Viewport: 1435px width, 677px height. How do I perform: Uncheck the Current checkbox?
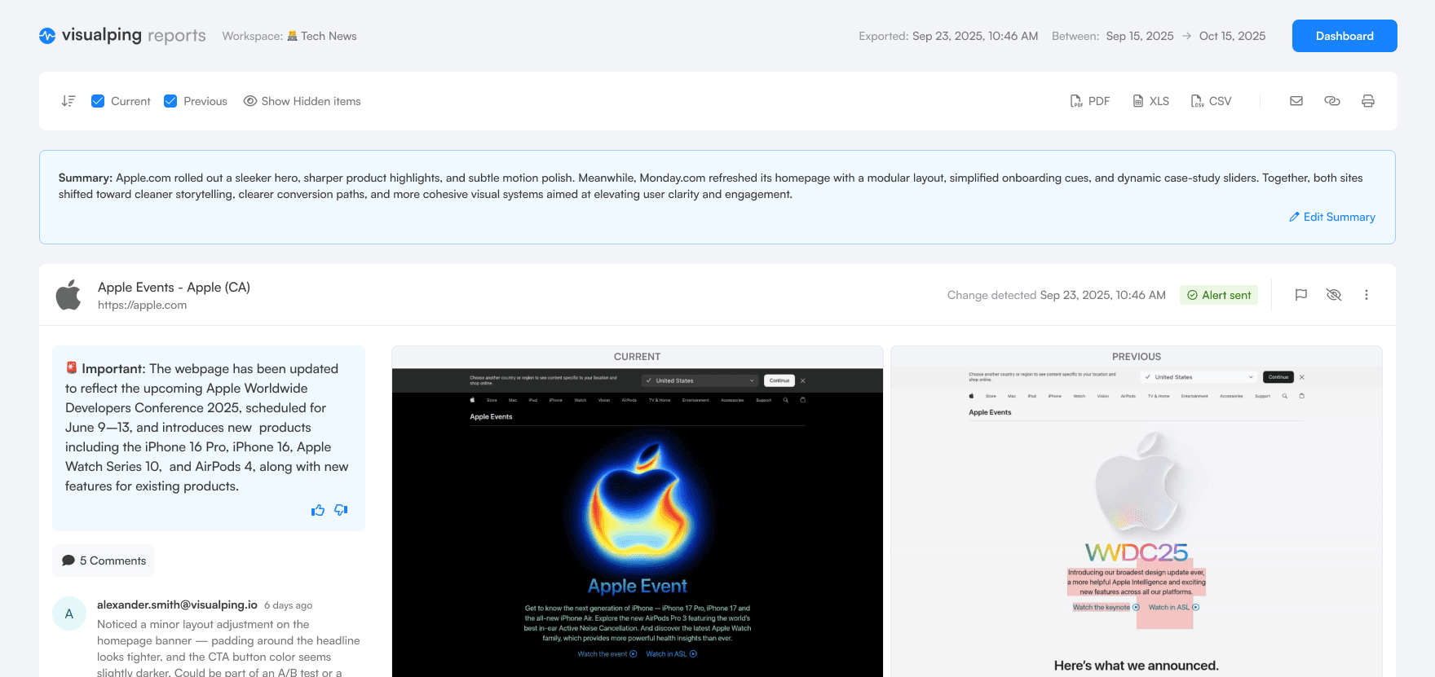click(98, 101)
